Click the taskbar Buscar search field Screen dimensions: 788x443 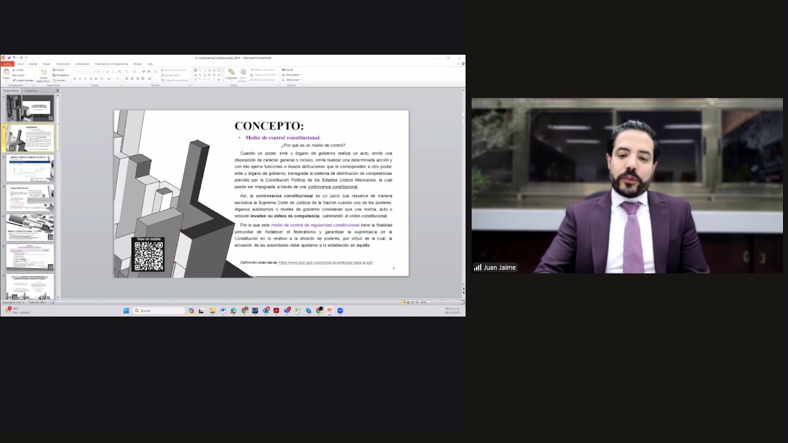[x=159, y=311]
